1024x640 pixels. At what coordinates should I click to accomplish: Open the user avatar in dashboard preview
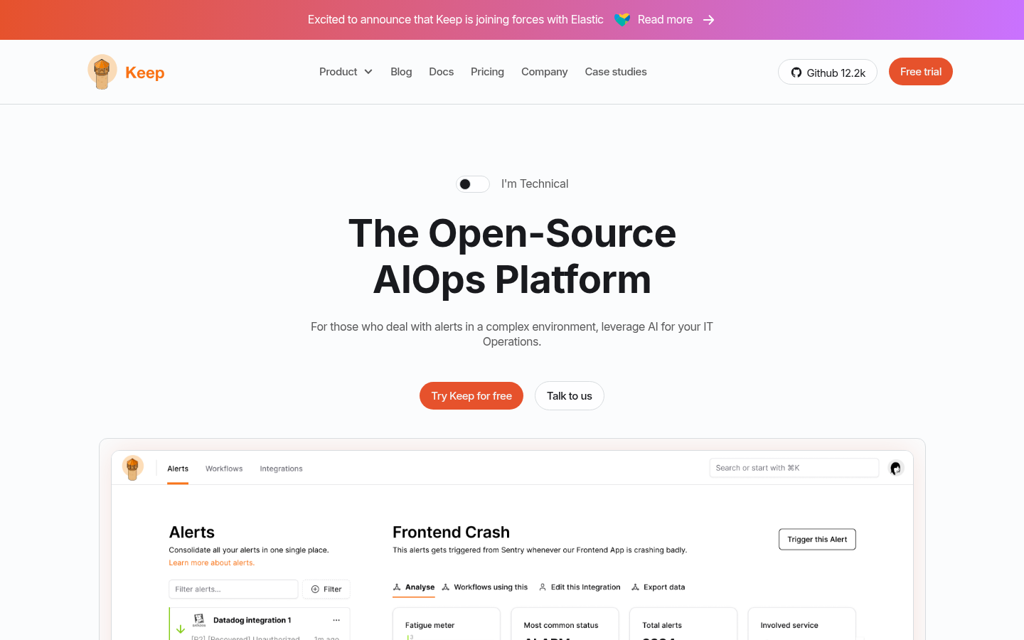(895, 468)
